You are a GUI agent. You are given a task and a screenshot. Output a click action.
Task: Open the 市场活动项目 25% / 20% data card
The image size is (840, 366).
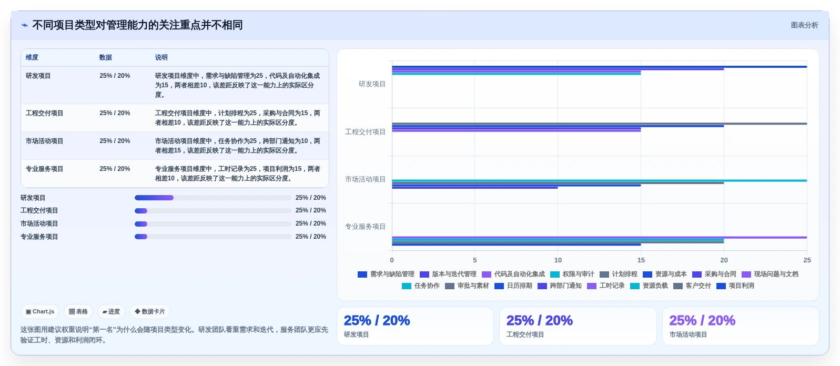tap(741, 326)
